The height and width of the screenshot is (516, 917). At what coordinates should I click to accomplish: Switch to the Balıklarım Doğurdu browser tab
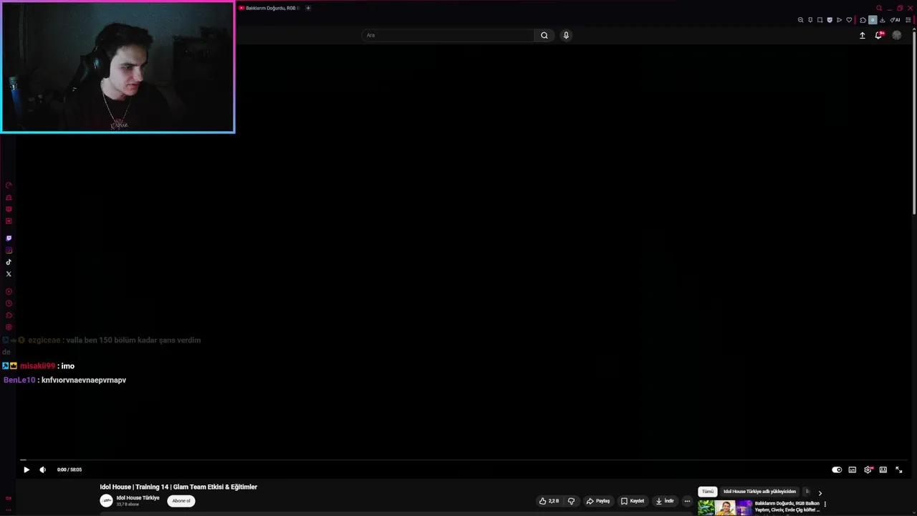[x=269, y=8]
